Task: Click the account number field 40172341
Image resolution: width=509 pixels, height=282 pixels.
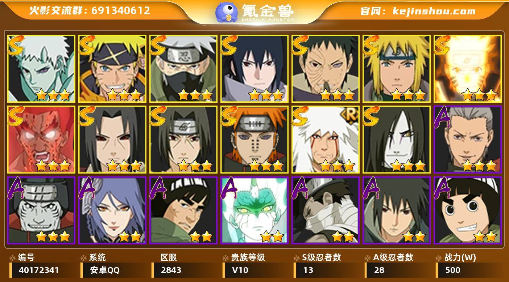Action: pyautogui.click(x=41, y=270)
